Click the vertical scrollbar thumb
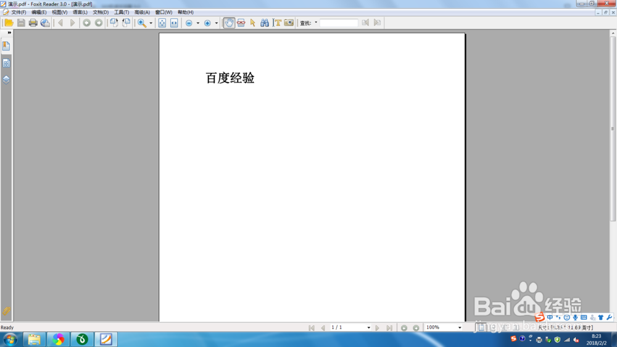Screen dimensions: 617x347 pyautogui.click(x=613, y=129)
